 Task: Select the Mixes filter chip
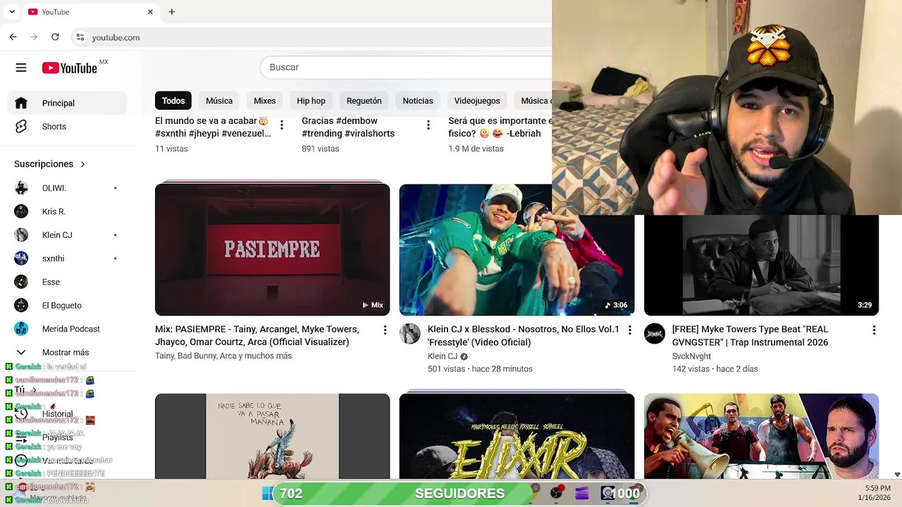[265, 101]
